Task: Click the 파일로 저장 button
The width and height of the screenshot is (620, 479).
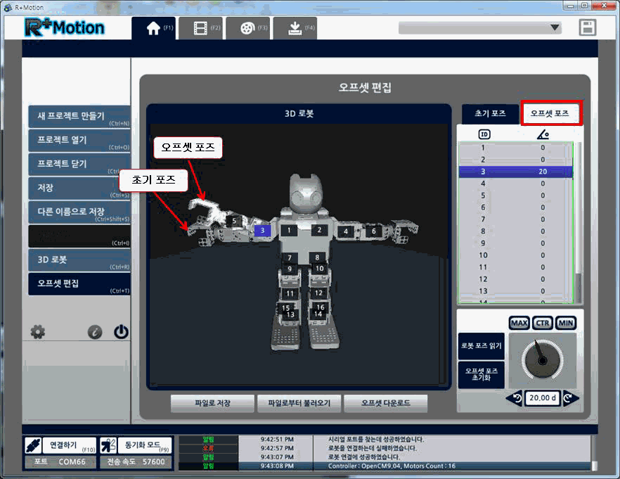Action: (213, 404)
